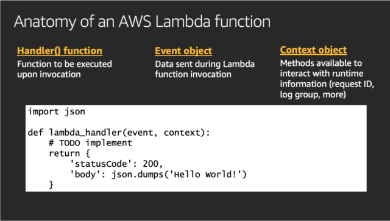Click the "'body'" key in the code
Viewport: 390px width, 221px height.
tap(85, 174)
